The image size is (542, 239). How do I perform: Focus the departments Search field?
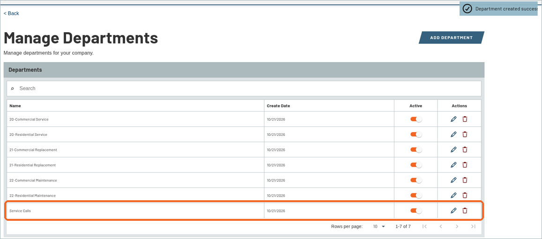[244, 89]
